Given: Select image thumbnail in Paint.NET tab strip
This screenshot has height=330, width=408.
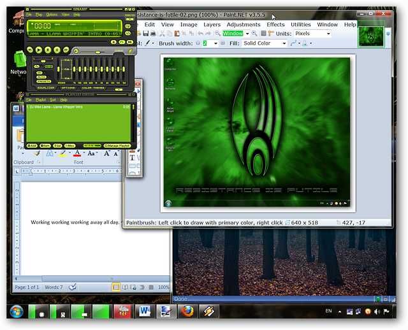Looking at the screenshot, I should pyautogui.click(x=371, y=36).
